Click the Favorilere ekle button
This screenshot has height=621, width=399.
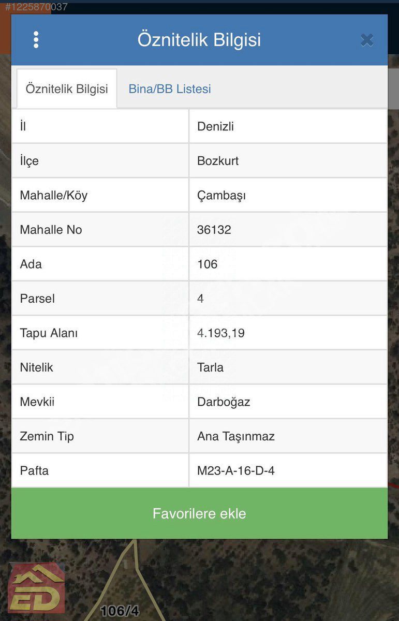pos(199,513)
